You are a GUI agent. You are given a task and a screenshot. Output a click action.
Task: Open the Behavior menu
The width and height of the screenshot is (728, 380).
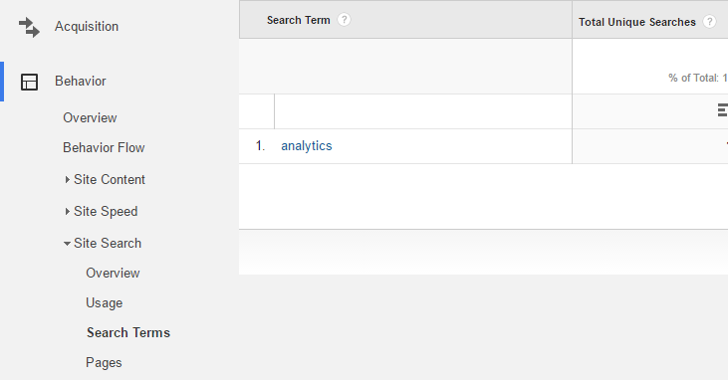(81, 82)
